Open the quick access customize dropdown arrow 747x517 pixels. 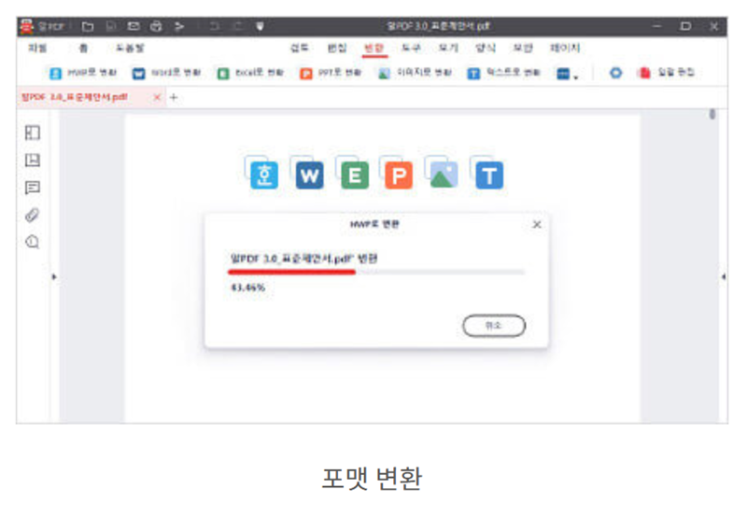pos(261,26)
